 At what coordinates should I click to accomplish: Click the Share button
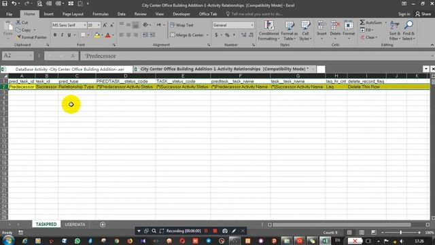[x=423, y=14]
